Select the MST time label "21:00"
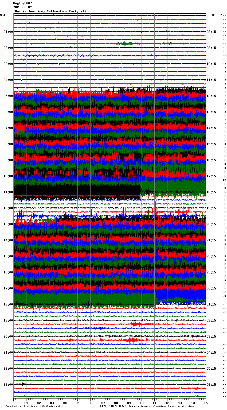The height and width of the screenshot is (410, 227). point(8,353)
